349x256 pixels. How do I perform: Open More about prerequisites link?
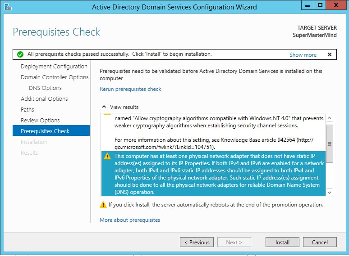click(130, 220)
